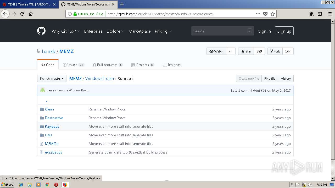Reload the page with the refresh icon

22,14
